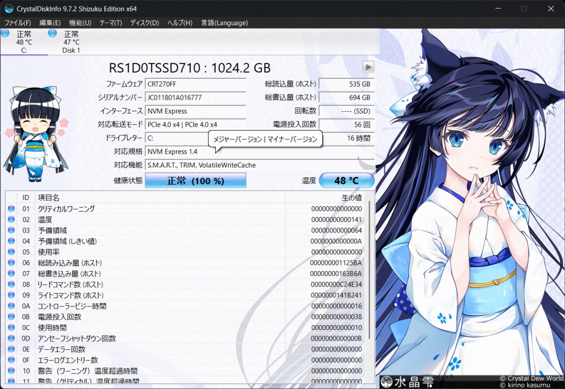This screenshot has width=565, height=389.
Task: Open the ファイル(F) menu
Action: (18, 23)
